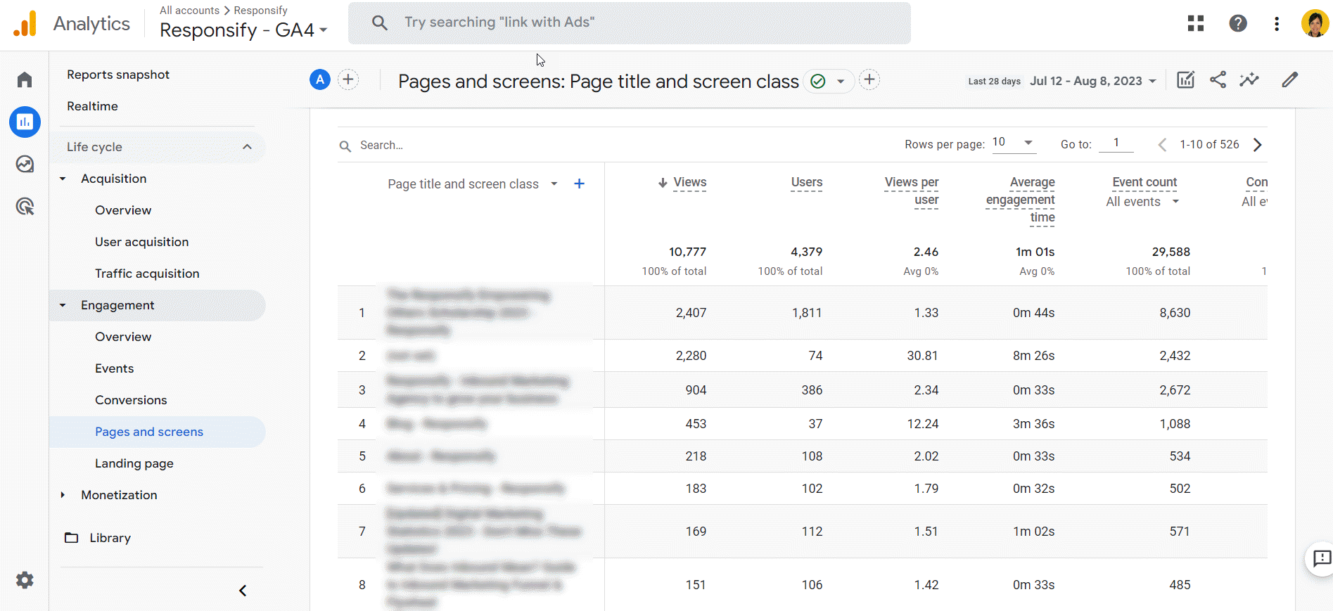The height and width of the screenshot is (611, 1333).
Task: Open Traffic acquisition report
Action: [x=147, y=274]
